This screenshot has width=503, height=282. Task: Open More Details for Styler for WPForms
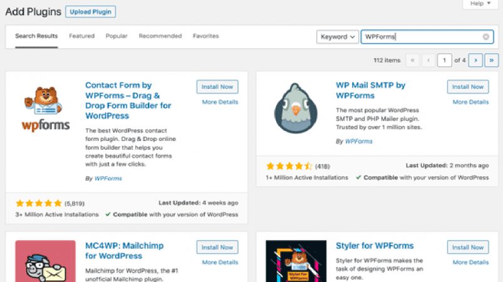click(470, 263)
